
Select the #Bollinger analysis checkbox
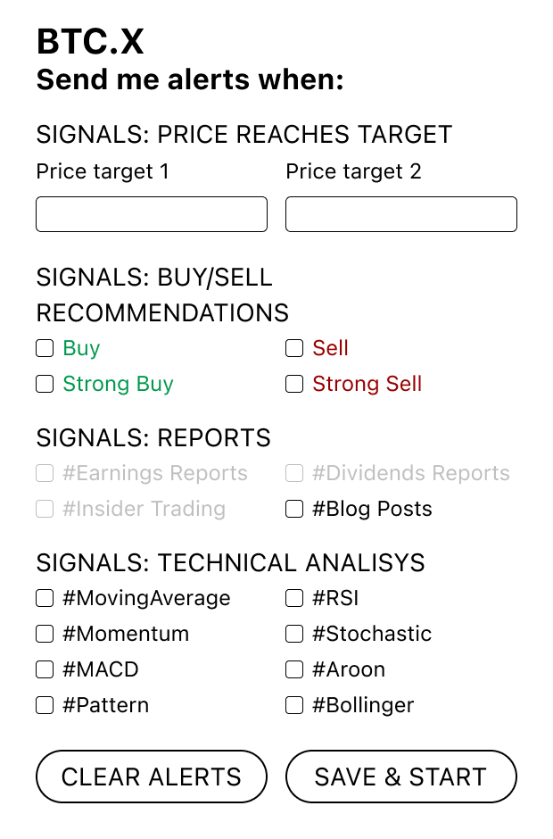[x=294, y=705]
